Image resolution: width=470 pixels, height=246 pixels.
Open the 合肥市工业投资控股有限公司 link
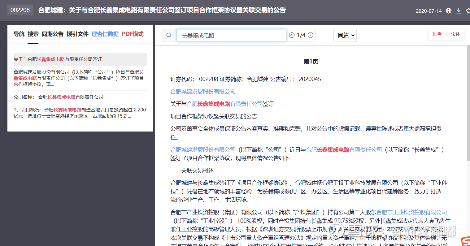(x=412, y=212)
